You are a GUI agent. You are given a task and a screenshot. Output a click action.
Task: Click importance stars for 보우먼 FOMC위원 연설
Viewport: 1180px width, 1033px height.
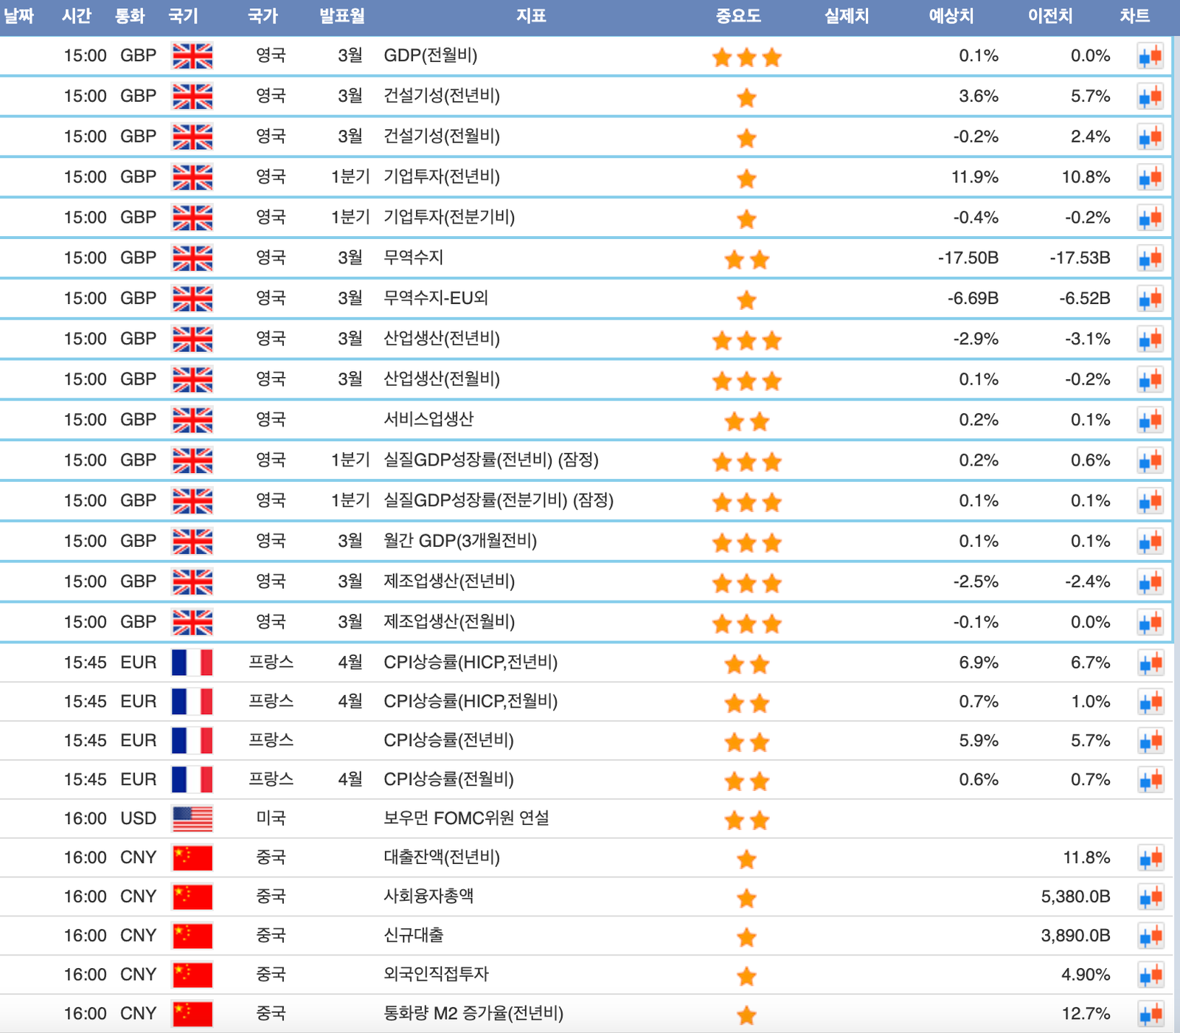[746, 820]
